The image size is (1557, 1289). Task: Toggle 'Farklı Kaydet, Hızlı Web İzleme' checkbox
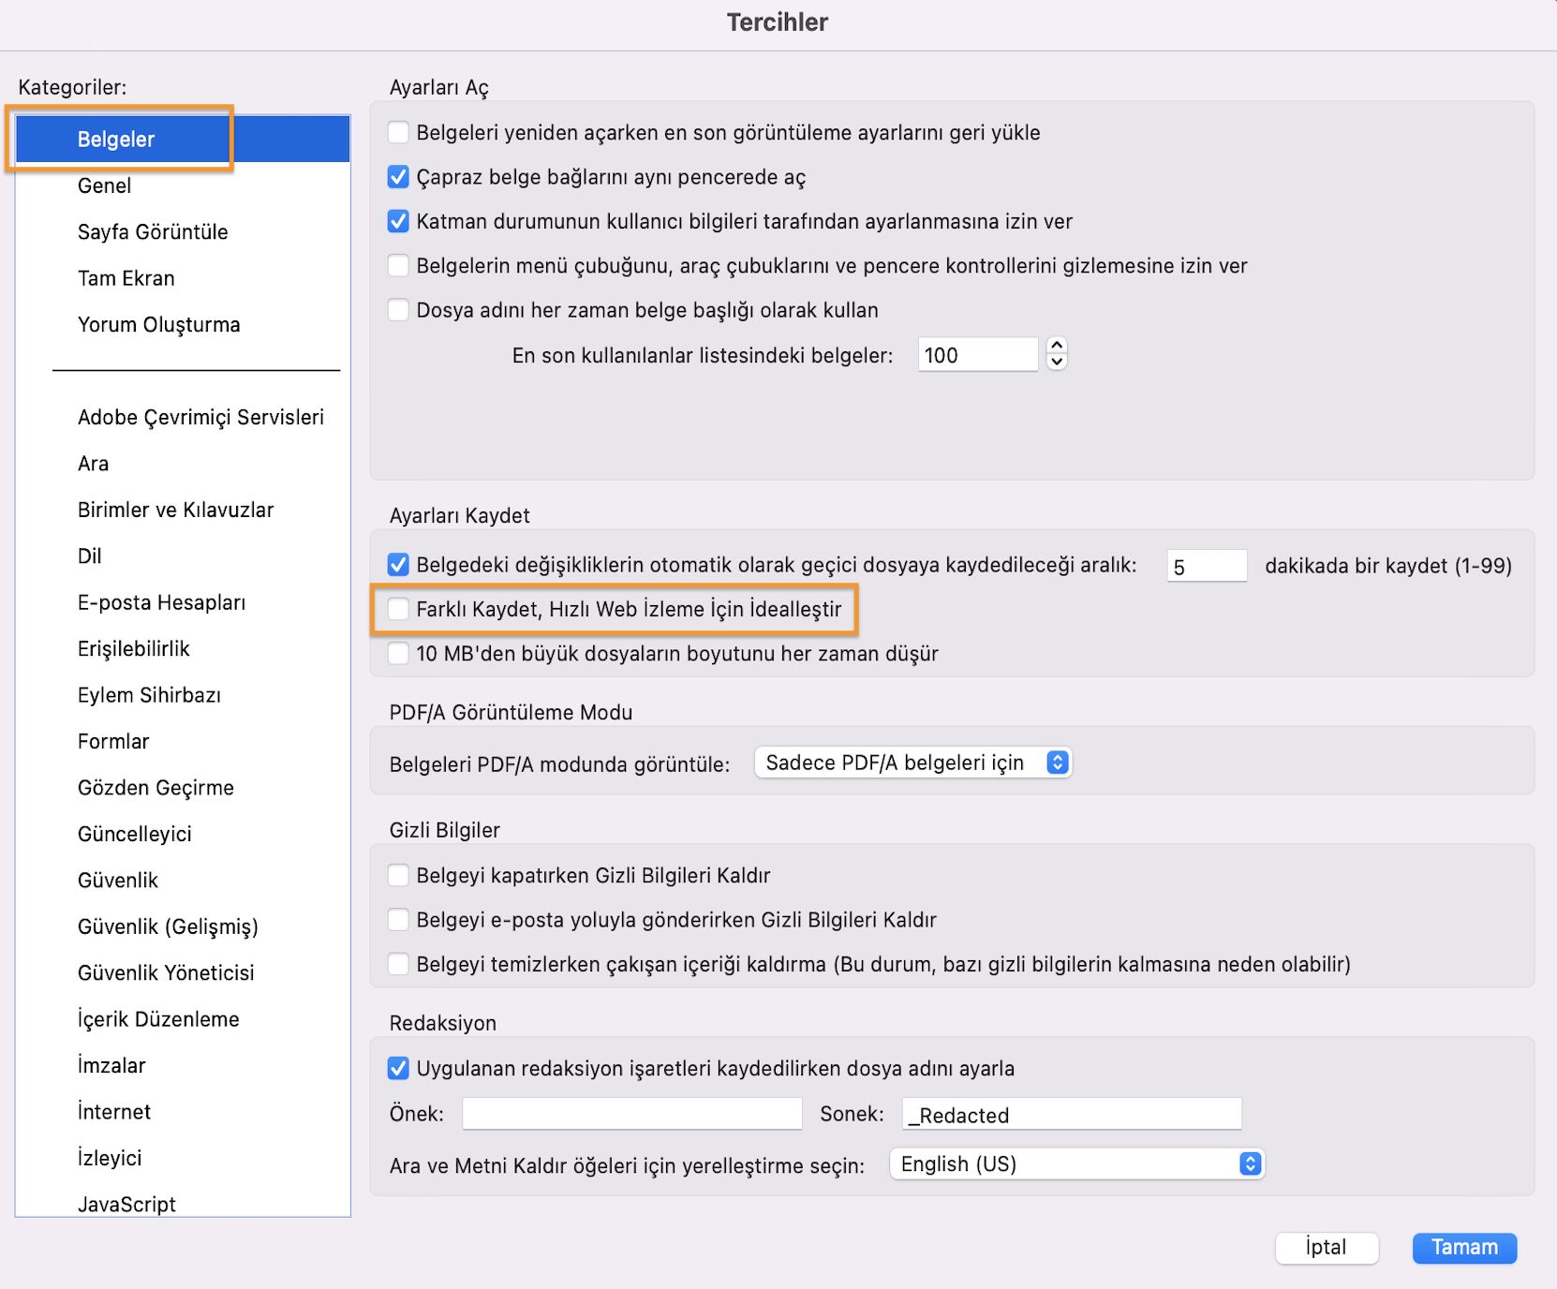pyautogui.click(x=398, y=609)
